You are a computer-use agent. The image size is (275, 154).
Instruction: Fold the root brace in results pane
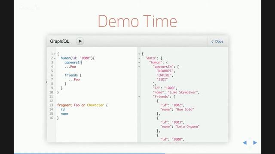(139, 54)
